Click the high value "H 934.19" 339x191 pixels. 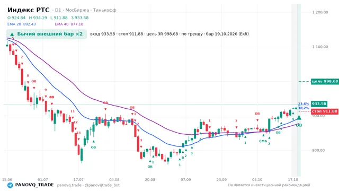(38, 18)
